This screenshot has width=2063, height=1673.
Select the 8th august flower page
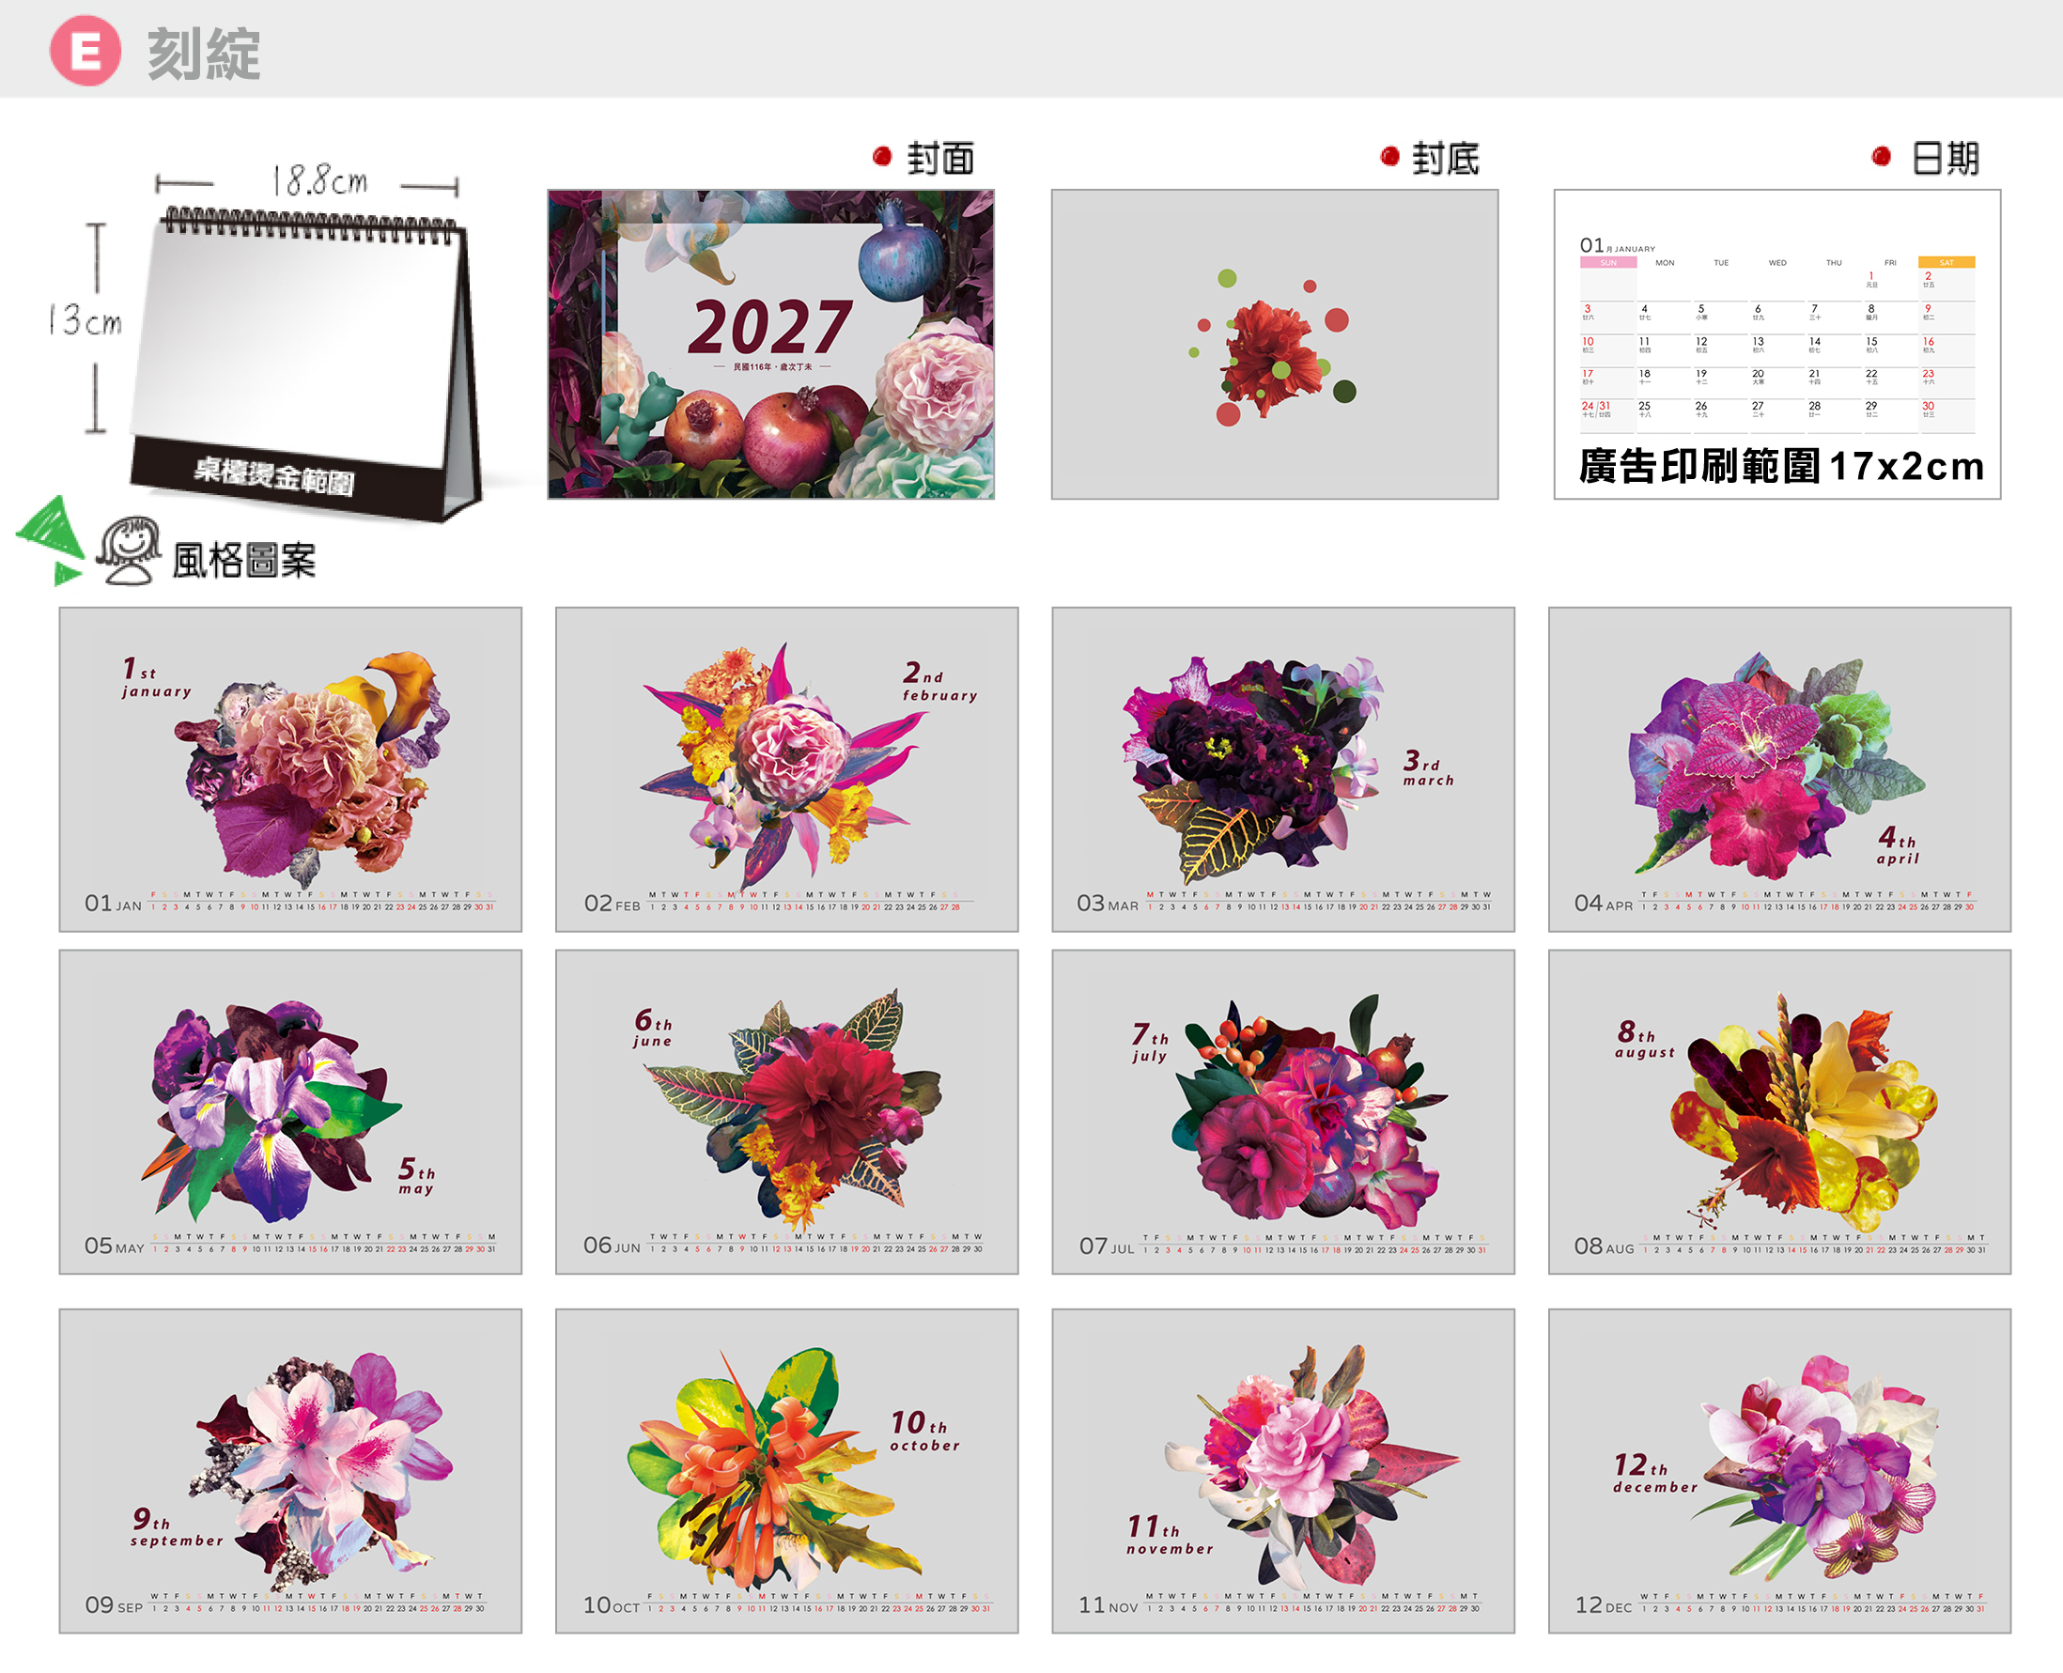pyautogui.click(x=1778, y=1112)
